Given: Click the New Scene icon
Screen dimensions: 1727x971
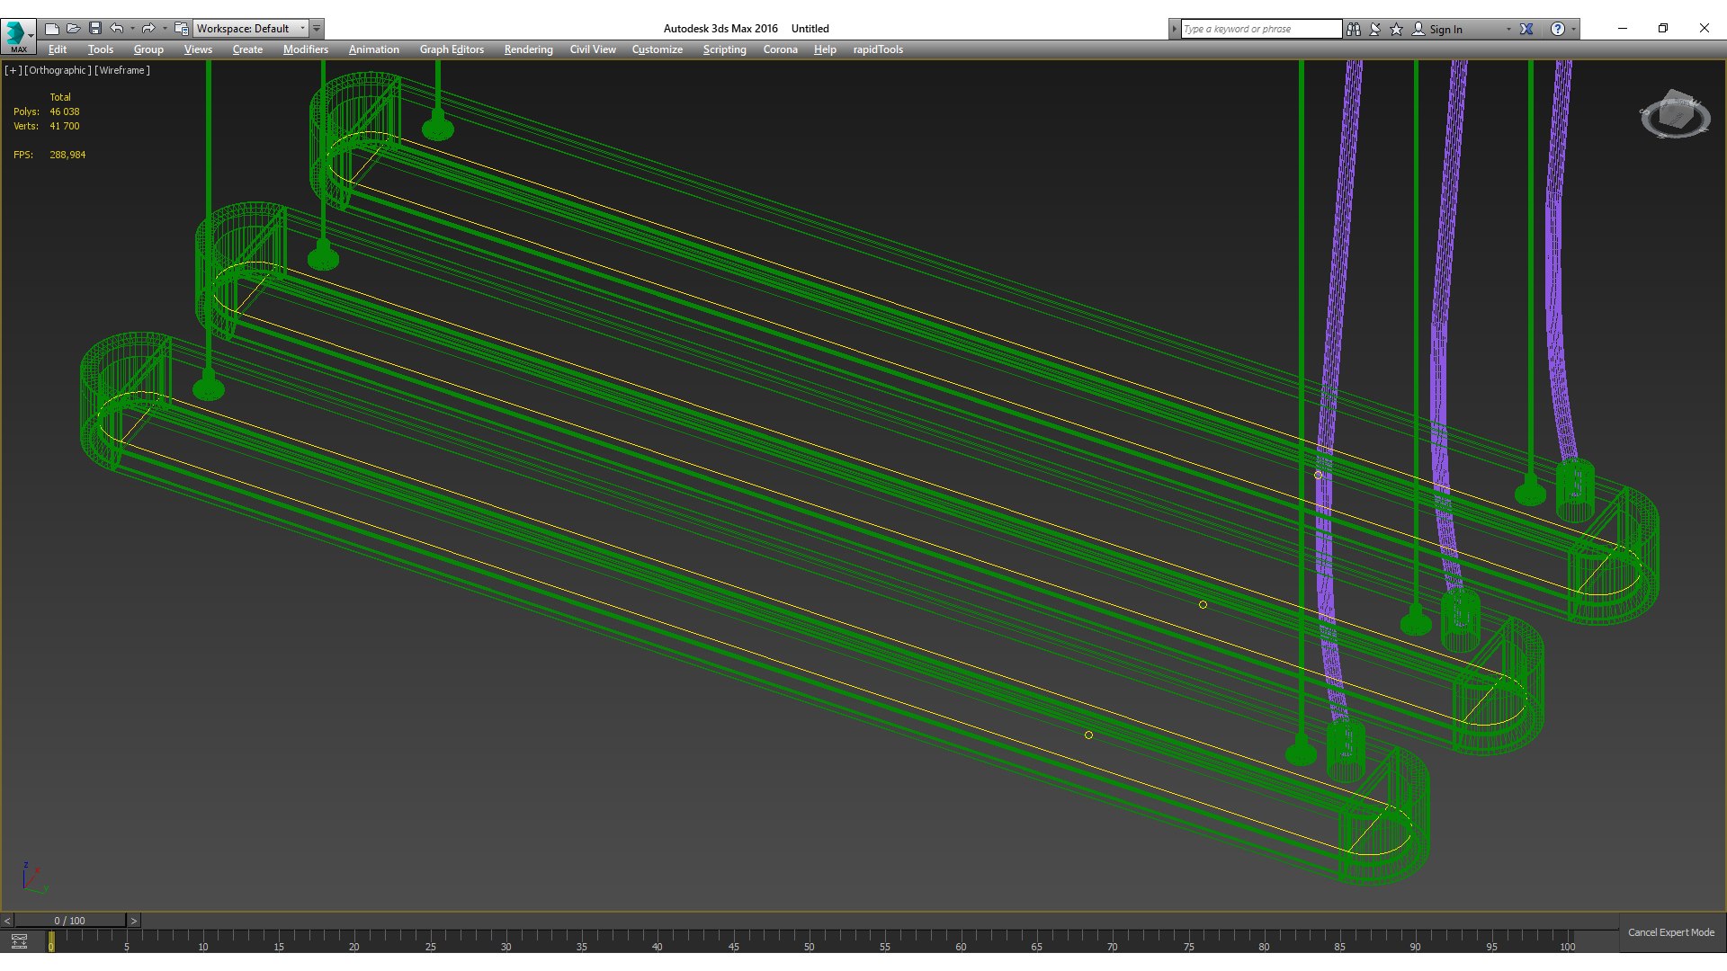Looking at the screenshot, I should (52, 29).
